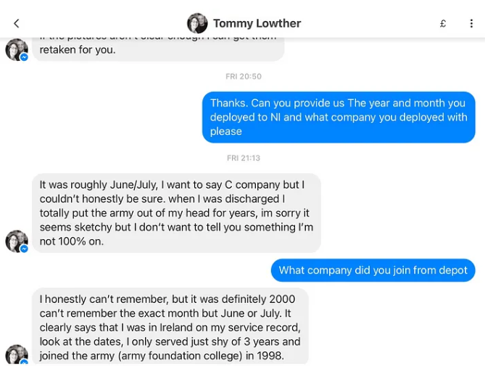The width and height of the screenshot is (485, 382).
Task: Open the three-dot more options menu
Action: tap(471, 23)
